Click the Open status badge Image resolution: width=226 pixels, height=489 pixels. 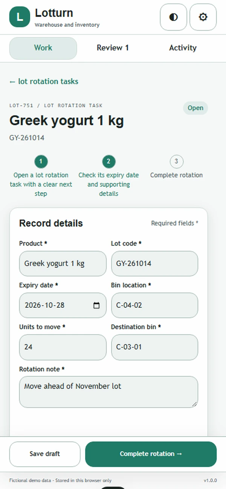pos(195,108)
